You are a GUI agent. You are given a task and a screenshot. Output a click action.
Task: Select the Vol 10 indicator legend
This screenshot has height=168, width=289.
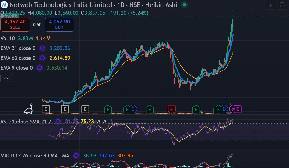pyautogui.click(x=8, y=38)
